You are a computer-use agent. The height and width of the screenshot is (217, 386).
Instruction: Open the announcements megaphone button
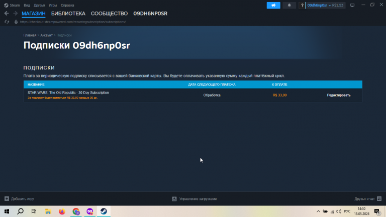[x=273, y=5]
